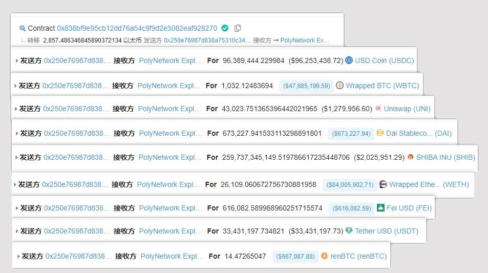Open USD Coin (USDC) token link
This screenshot has width=488, height=273.
click(385, 60)
